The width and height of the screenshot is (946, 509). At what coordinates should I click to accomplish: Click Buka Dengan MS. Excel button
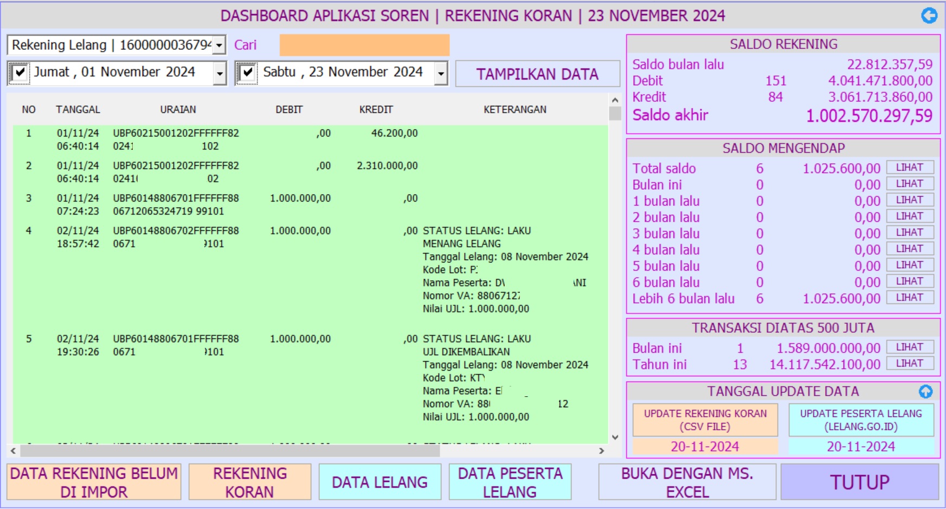pos(687,482)
